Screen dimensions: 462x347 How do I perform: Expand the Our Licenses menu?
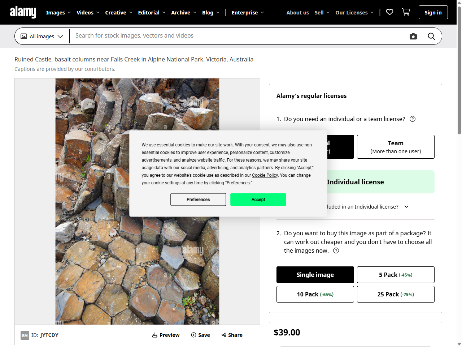point(354,12)
